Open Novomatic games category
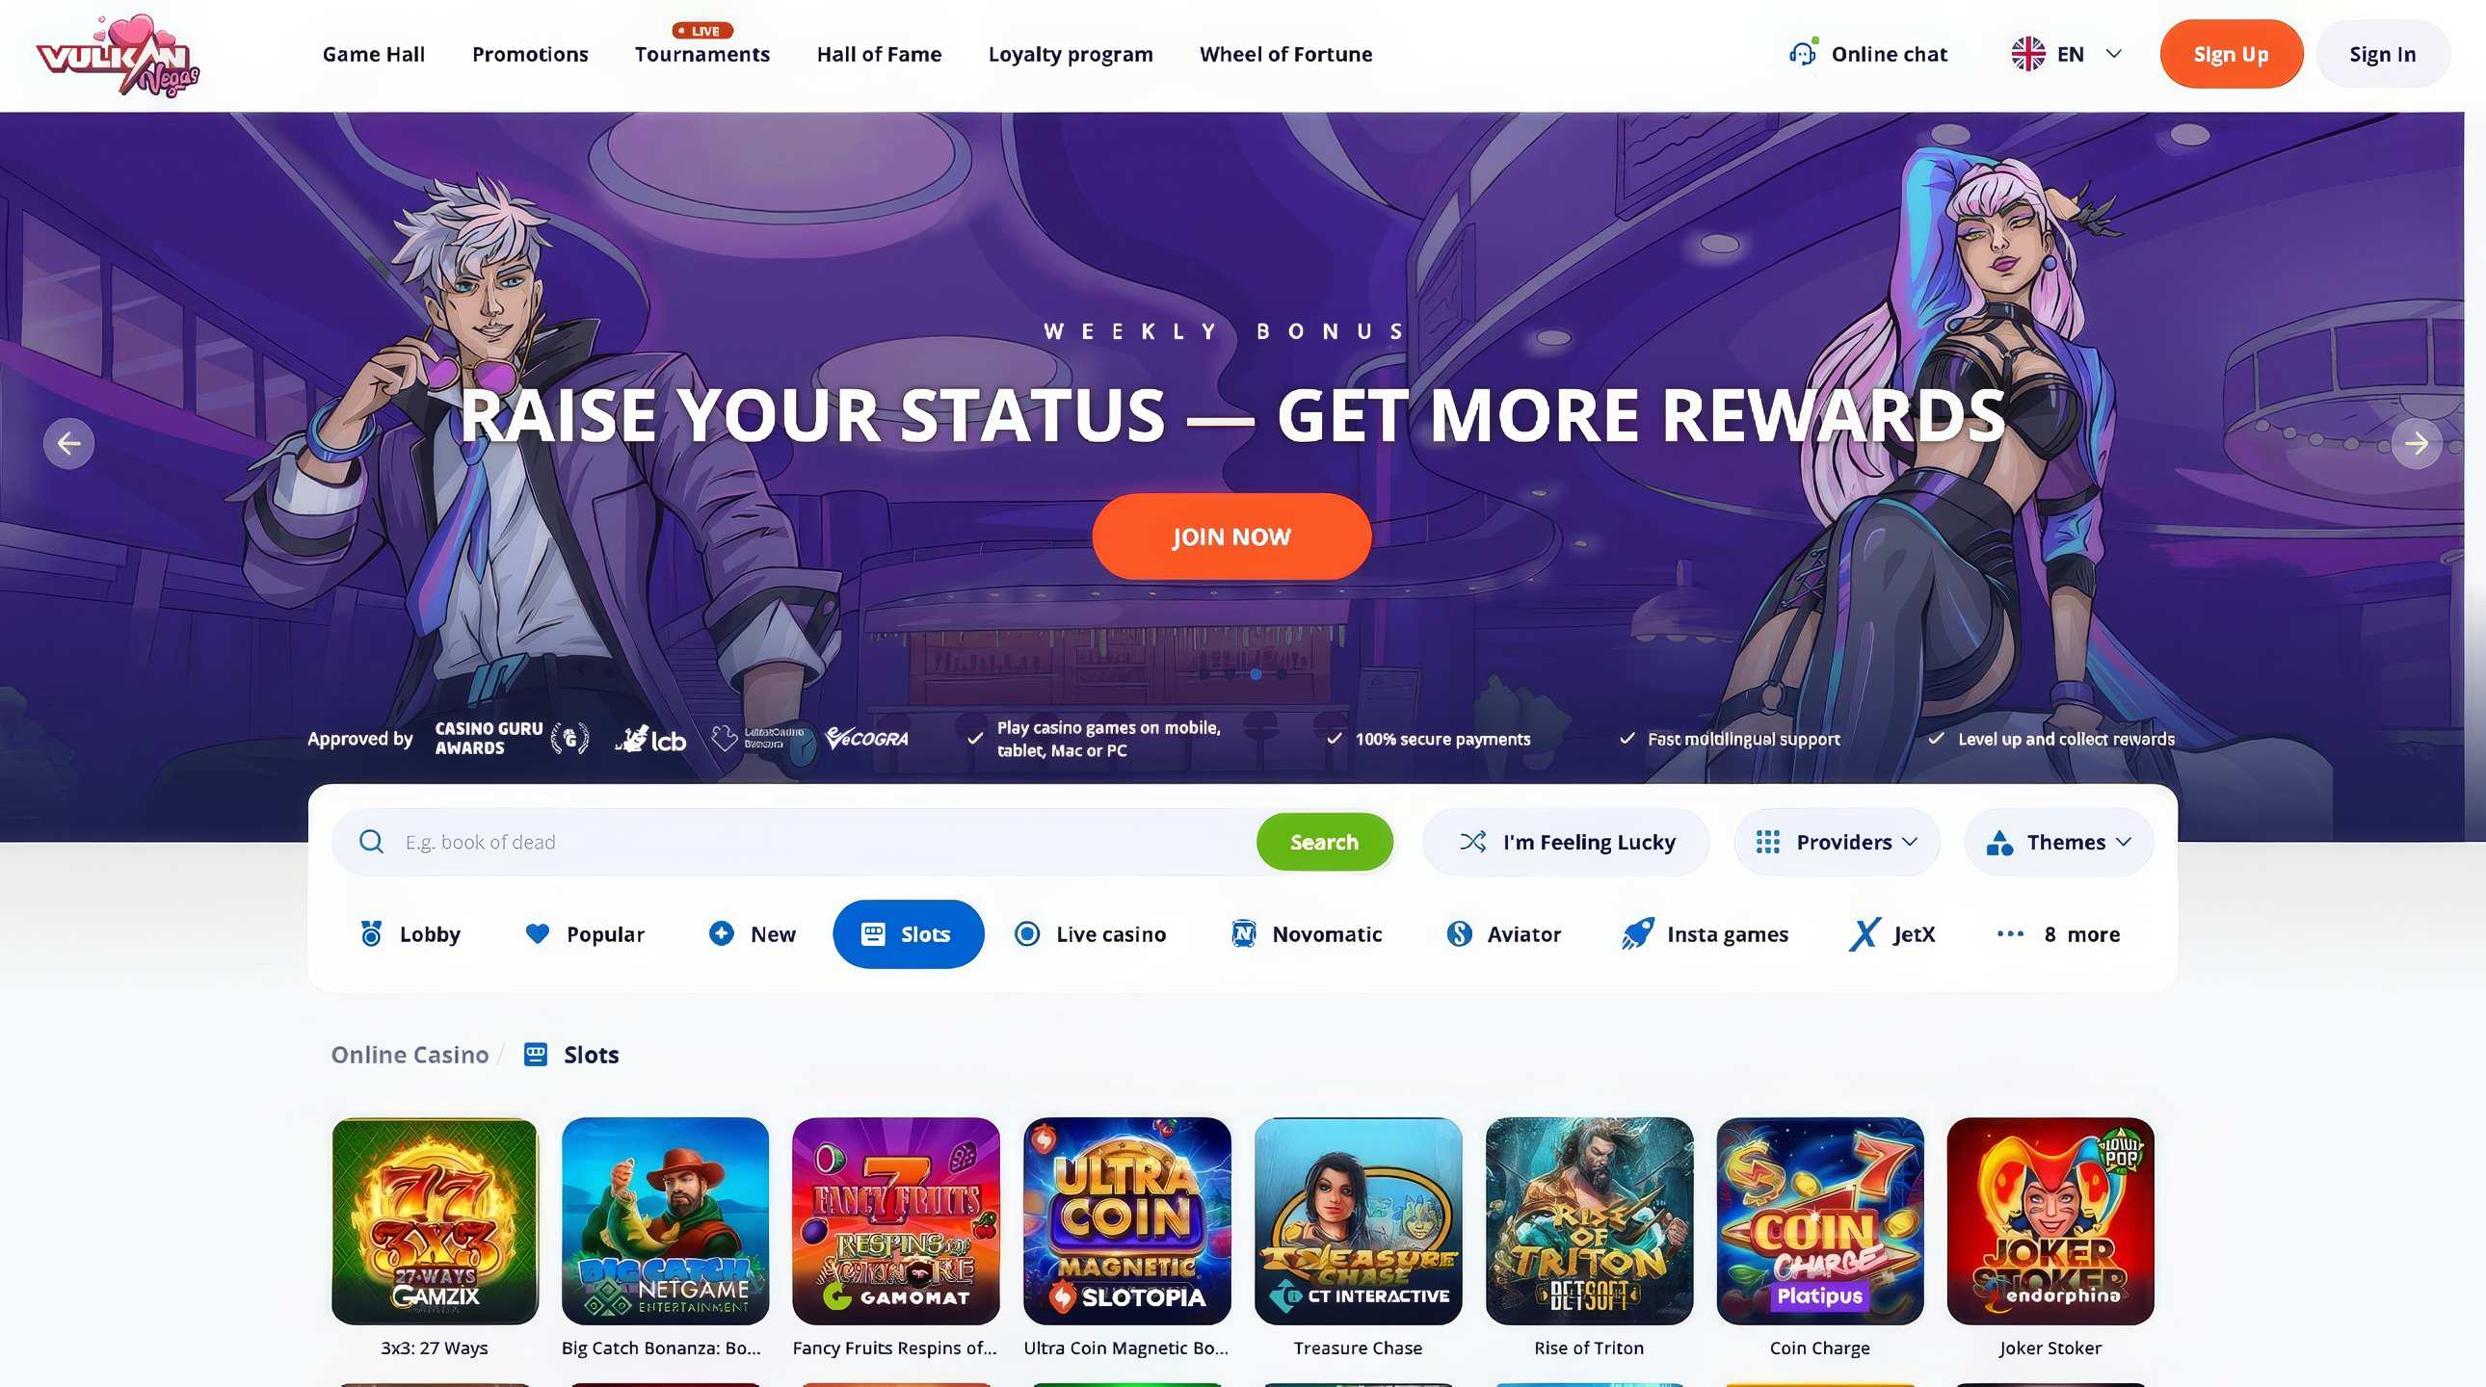The image size is (2486, 1387). [1307, 933]
